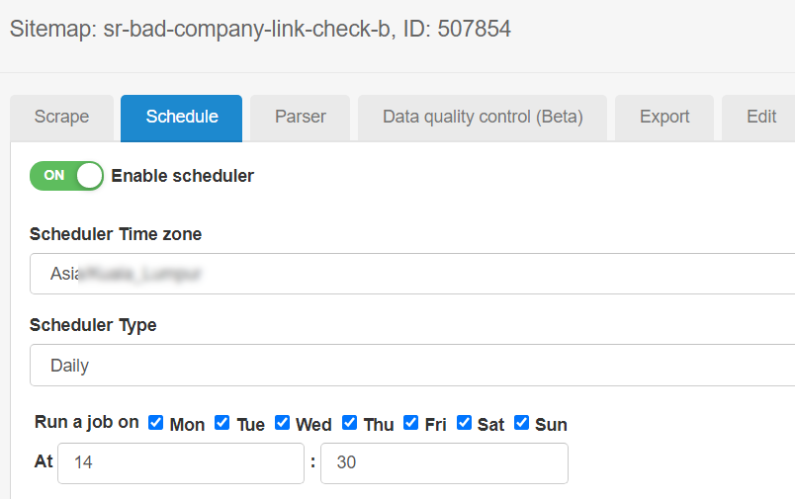Image resolution: width=795 pixels, height=499 pixels.
Task: Clear the Sun checkbox
Action: [x=521, y=423]
